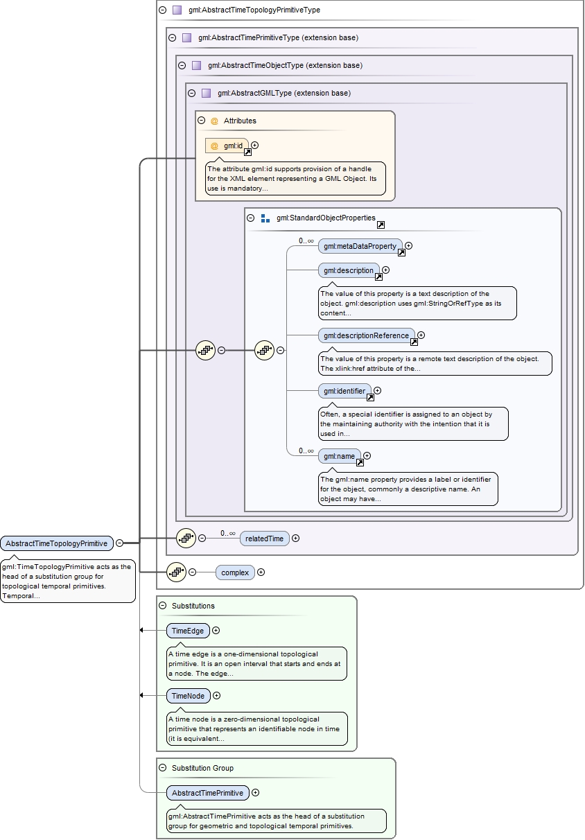Expand gml:metaDataProperty plus icon

click(x=409, y=245)
